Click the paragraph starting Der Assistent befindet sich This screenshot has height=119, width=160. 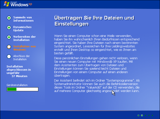[97, 86]
